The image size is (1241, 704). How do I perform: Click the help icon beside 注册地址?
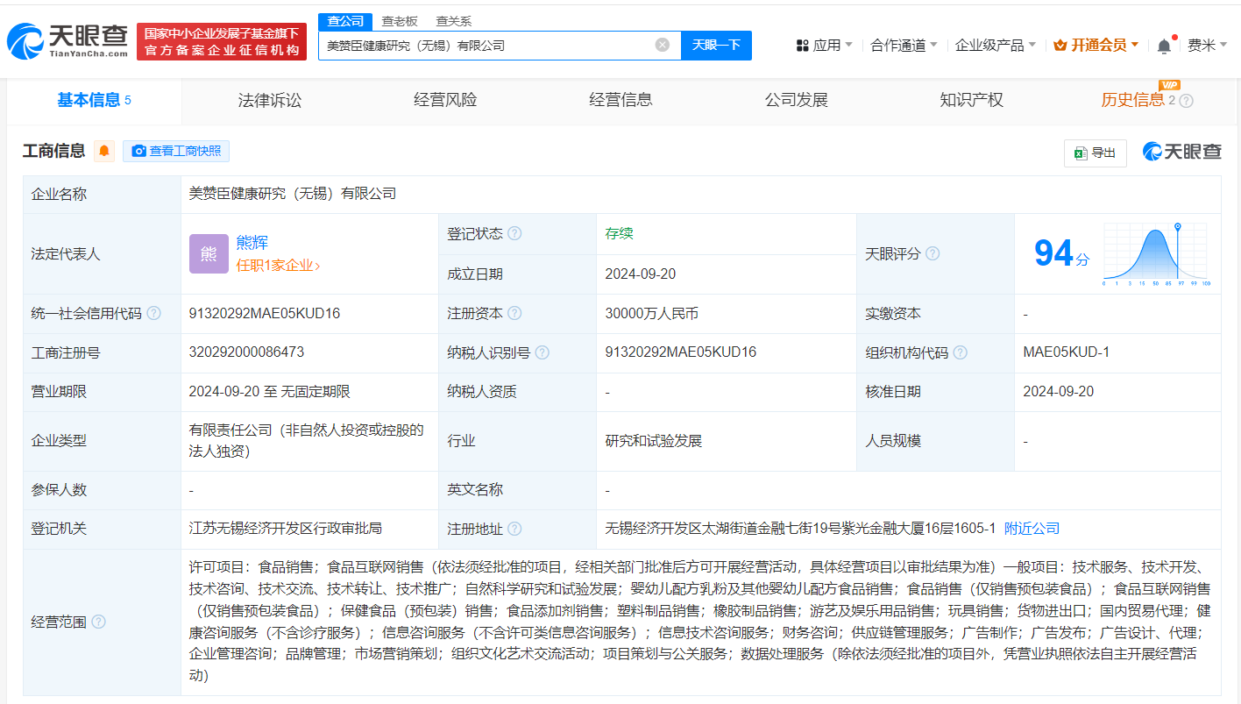pos(517,530)
